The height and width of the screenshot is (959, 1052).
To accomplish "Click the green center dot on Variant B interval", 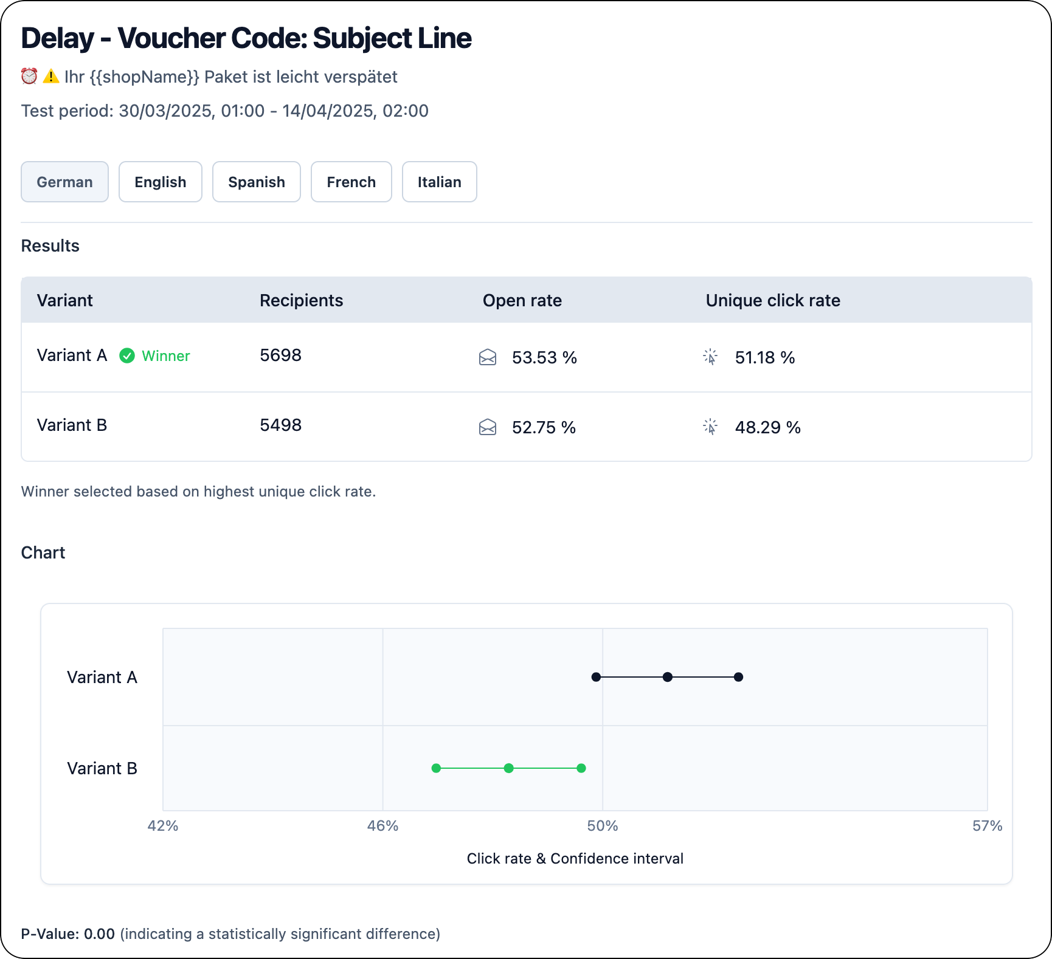I will pos(508,768).
